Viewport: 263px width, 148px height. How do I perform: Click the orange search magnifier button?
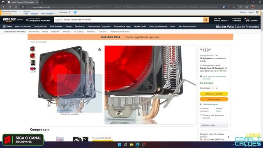tap(206, 20)
